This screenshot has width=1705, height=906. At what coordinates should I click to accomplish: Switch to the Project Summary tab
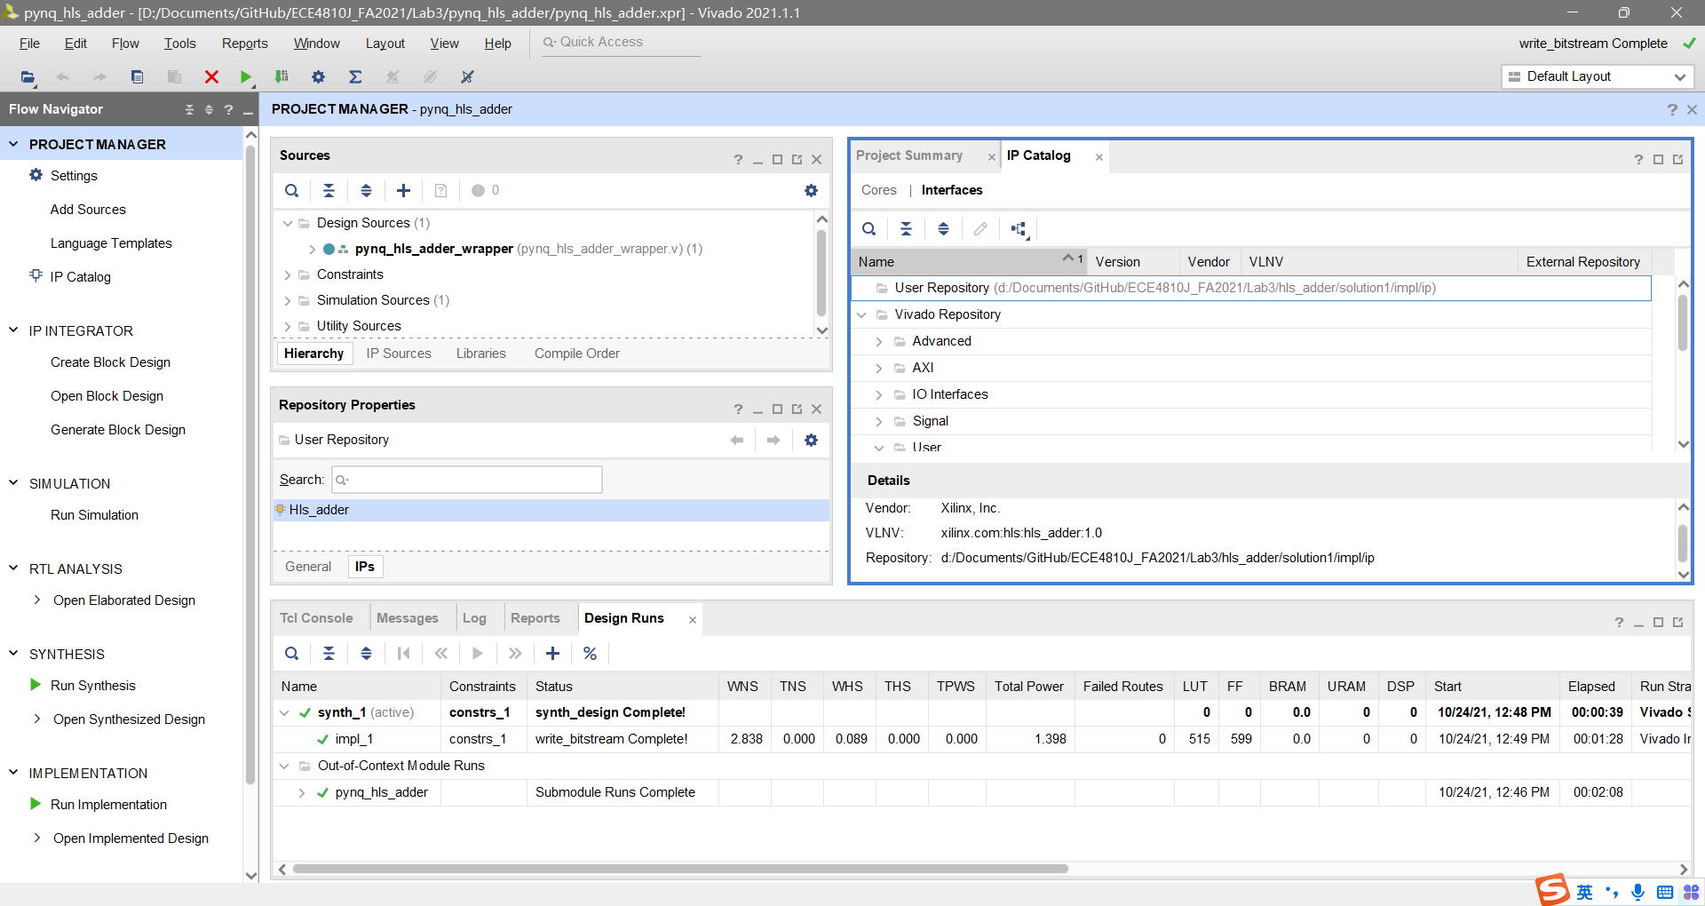coord(909,155)
